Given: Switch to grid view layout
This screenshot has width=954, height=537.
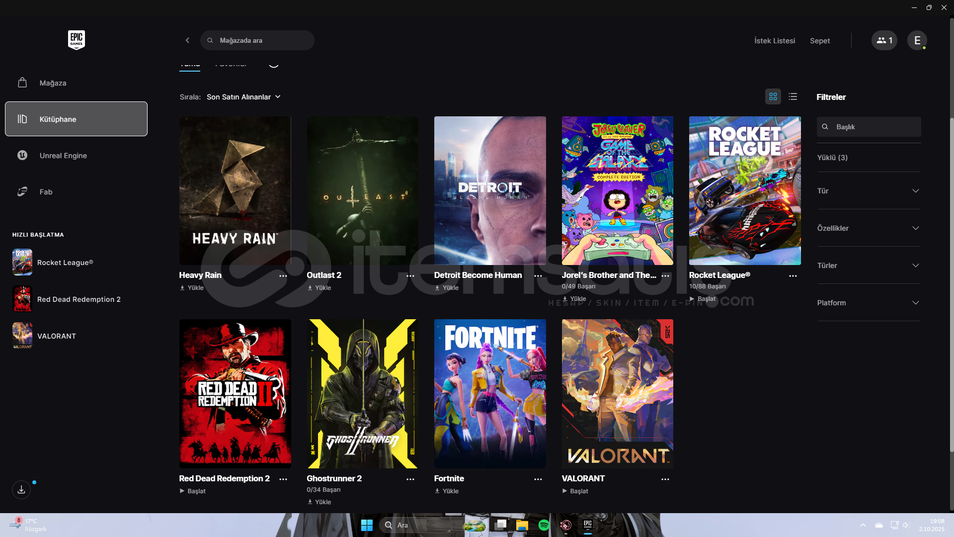Looking at the screenshot, I should pyautogui.click(x=773, y=96).
